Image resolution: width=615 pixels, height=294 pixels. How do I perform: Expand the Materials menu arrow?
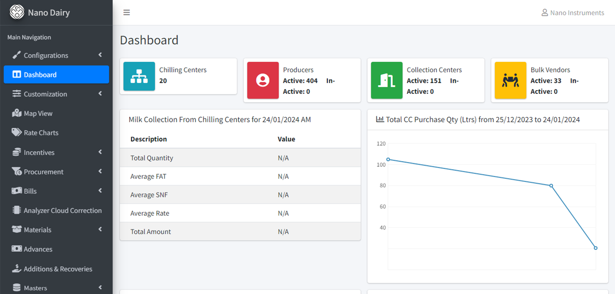[x=100, y=229]
